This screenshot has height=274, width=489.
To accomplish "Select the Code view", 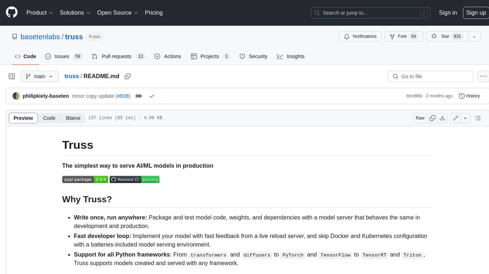I will point(49,118).
